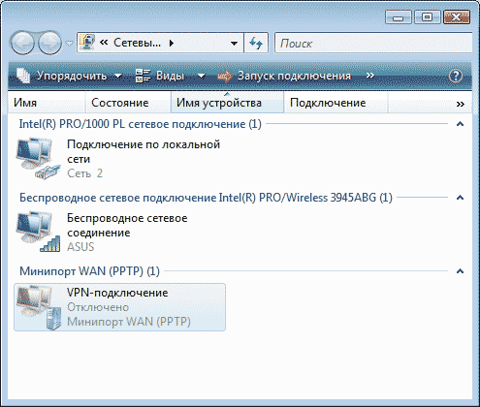Click the refresh arrows icon beside address bar
The image size is (480, 407).
[x=256, y=43]
